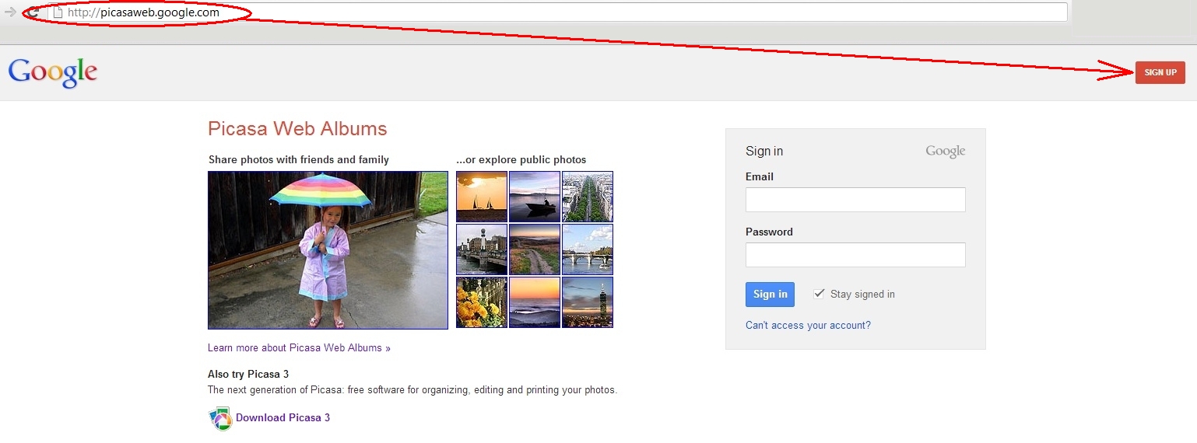The width and height of the screenshot is (1197, 443).
Task: Click the blue Sign in button
Action: coord(770,295)
